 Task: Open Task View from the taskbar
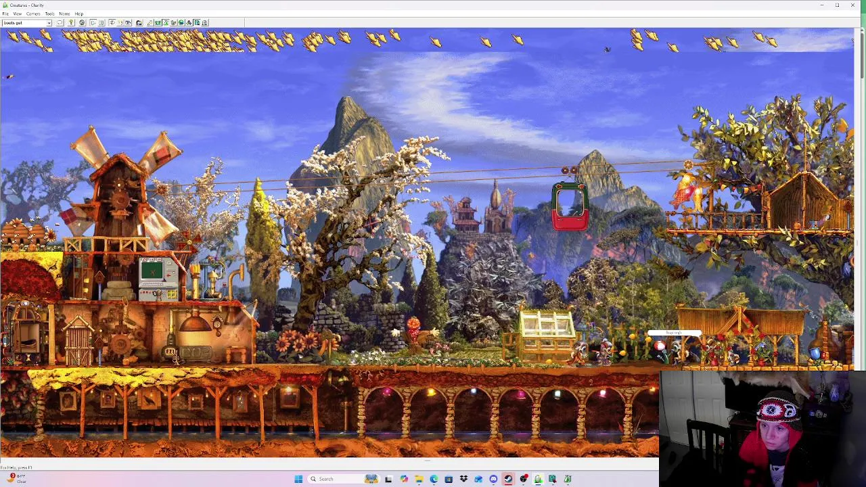388,479
